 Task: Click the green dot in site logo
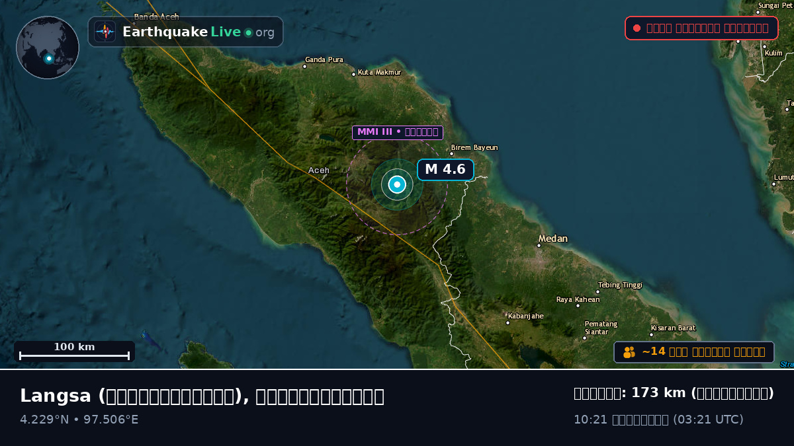248,32
